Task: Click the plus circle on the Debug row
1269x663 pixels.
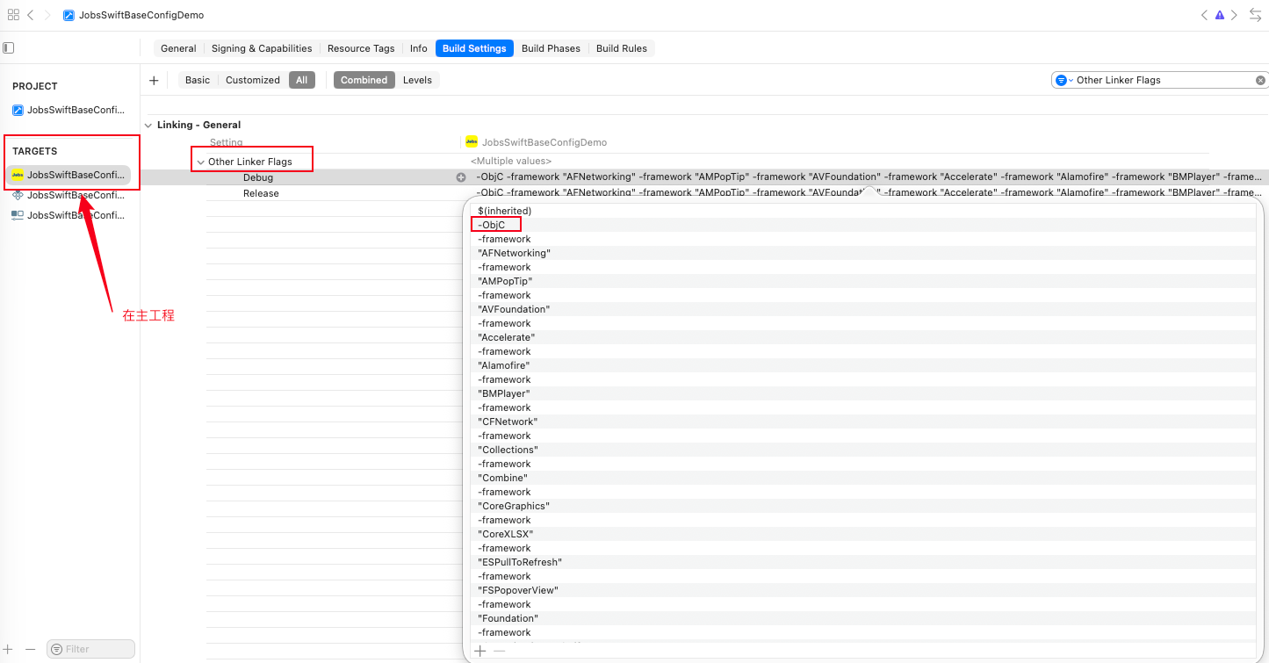Action: (461, 177)
